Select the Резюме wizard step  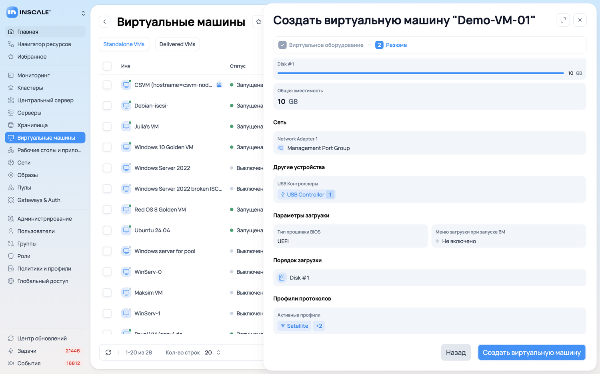[391, 45]
